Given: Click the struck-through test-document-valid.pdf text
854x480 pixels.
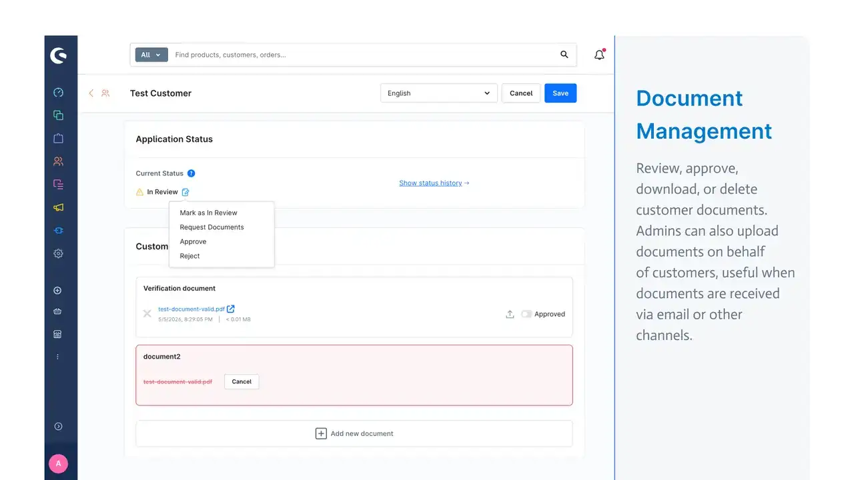Looking at the screenshot, I should click(x=178, y=382).
